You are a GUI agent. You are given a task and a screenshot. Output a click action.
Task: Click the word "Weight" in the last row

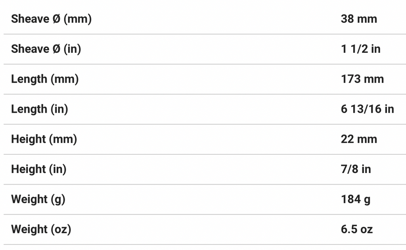[x=29, y=229]
